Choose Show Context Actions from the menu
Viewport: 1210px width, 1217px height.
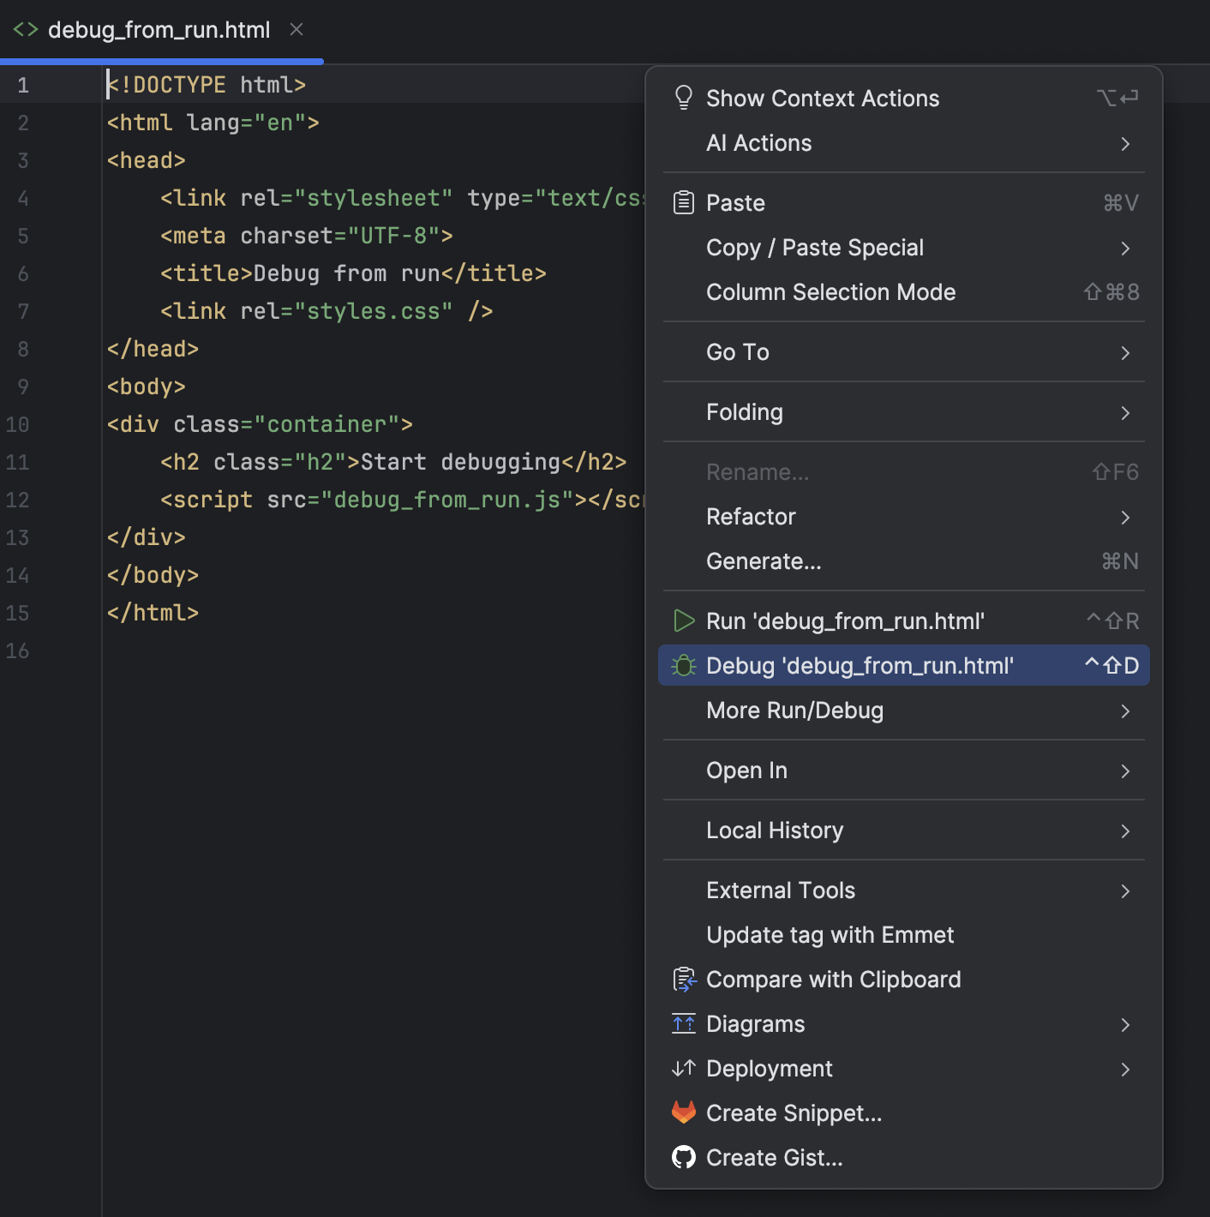(x=903, y=99)
